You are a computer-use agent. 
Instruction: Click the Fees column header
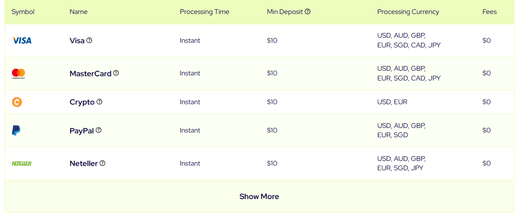(x=489, y=12)
